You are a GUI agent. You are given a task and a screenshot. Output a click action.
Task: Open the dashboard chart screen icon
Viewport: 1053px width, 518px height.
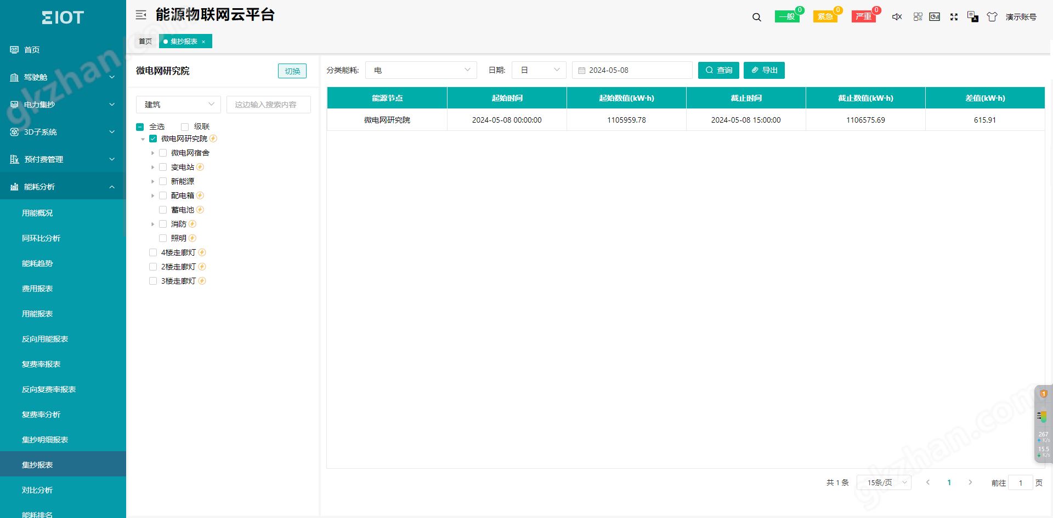[935, 17]
